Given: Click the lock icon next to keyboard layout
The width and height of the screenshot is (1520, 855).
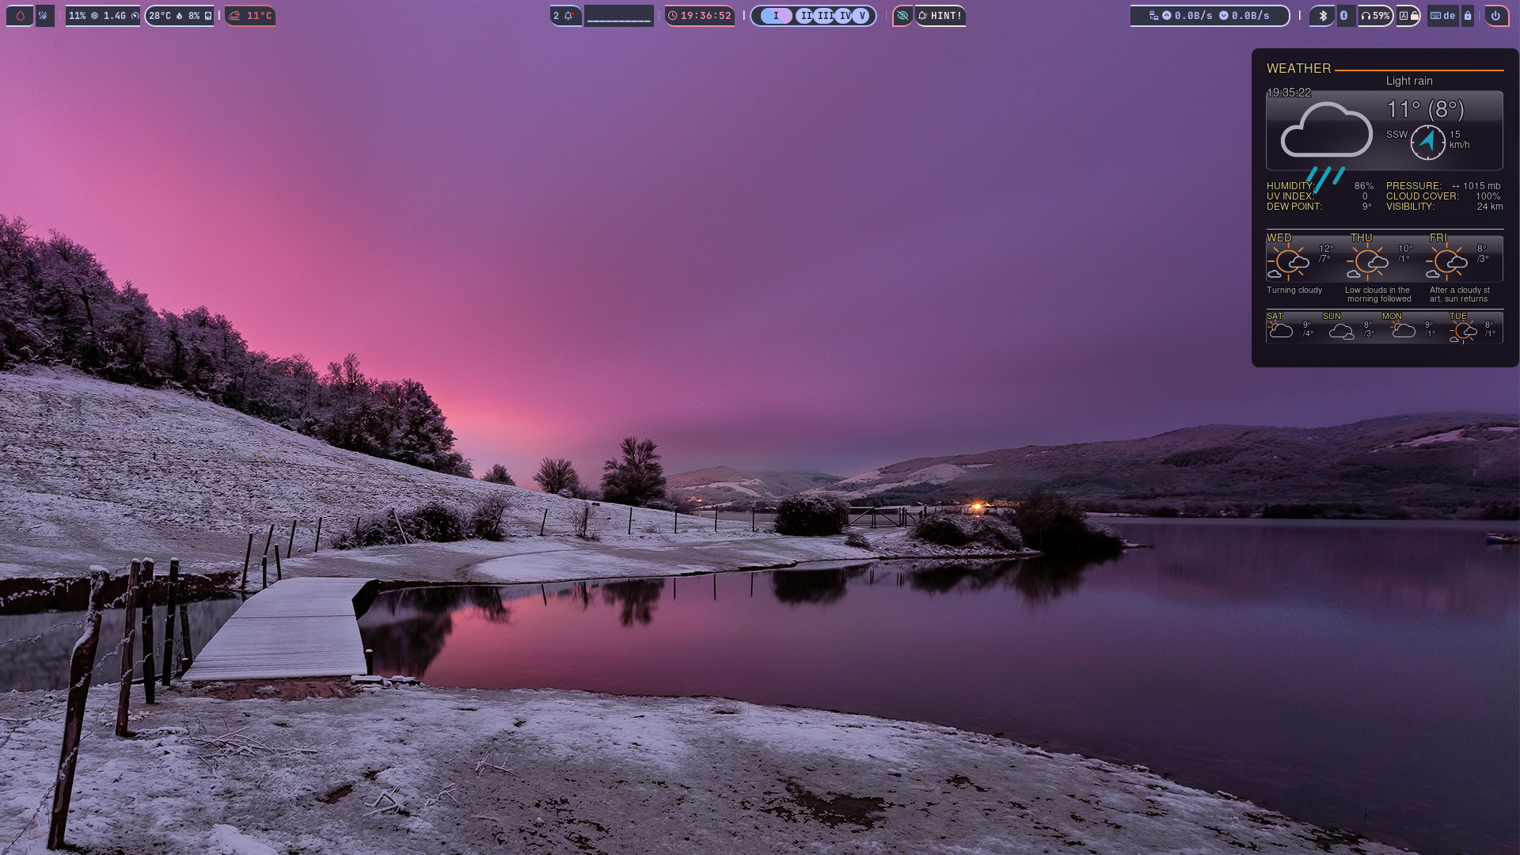Looking at the screenshot, I should click(x=1468, y=16).
